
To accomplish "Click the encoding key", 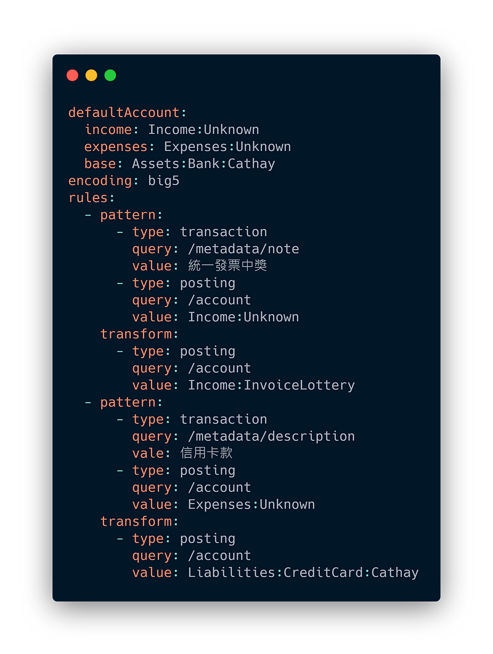I will click(x=100, y=181).
